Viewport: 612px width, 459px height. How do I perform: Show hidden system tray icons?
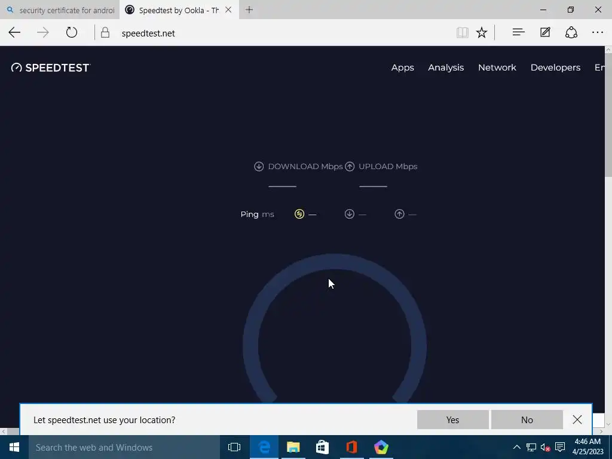(x=516, y=447)
